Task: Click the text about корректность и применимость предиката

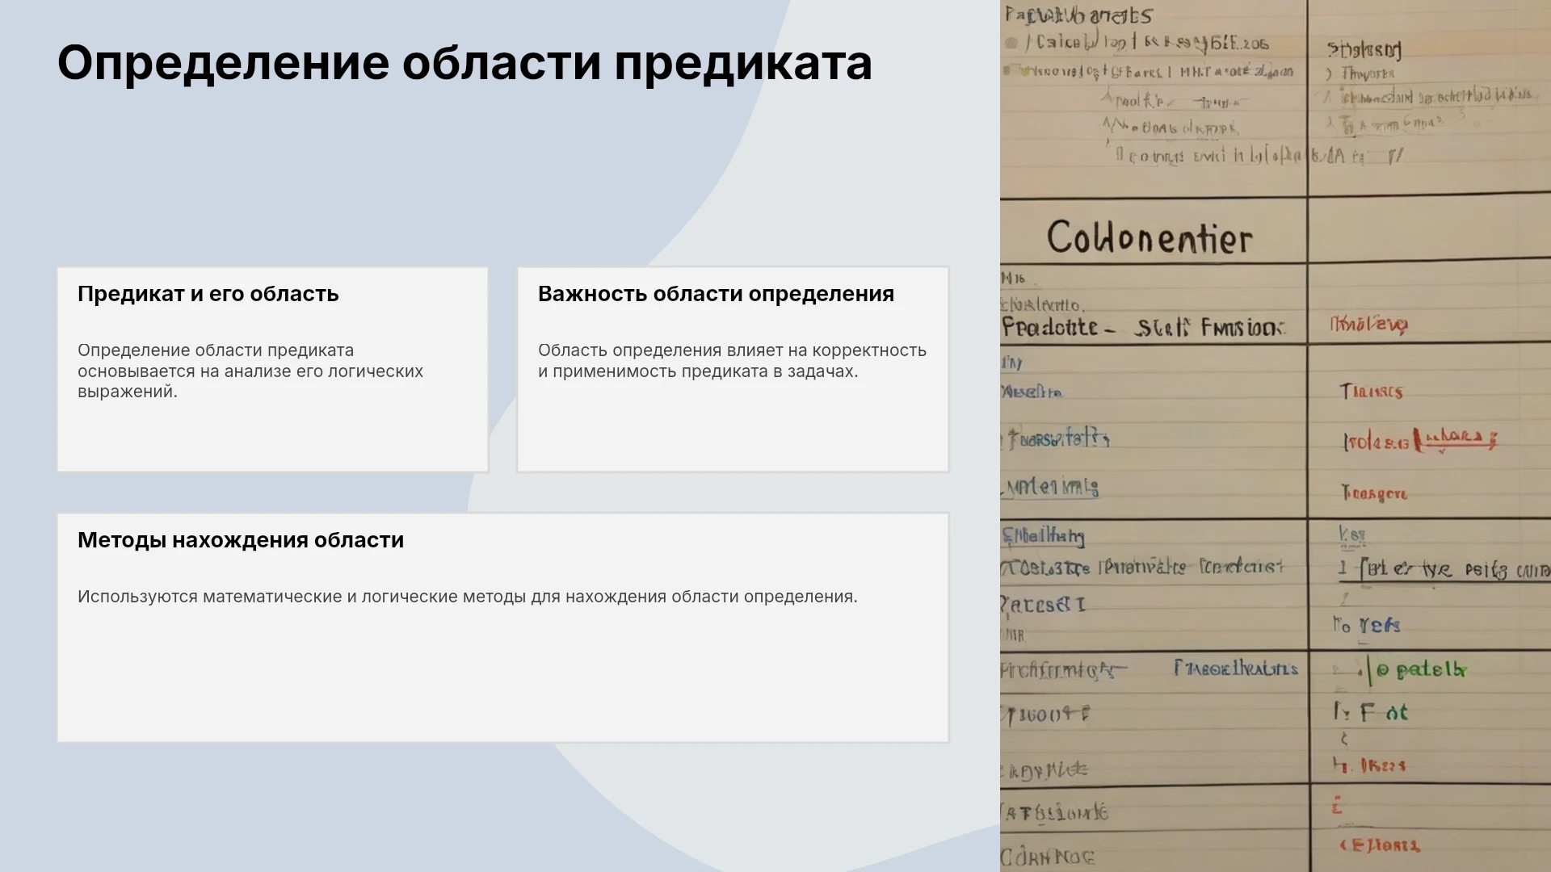Action: pyautogui.click(x=732, y=361)
